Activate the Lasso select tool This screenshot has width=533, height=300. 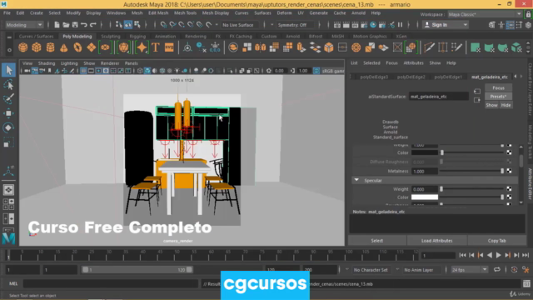point(8,85)
